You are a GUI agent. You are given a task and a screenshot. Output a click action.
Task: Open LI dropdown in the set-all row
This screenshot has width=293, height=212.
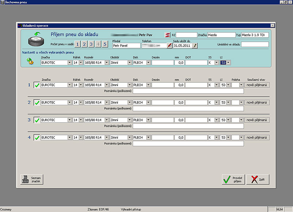[228, 63]
